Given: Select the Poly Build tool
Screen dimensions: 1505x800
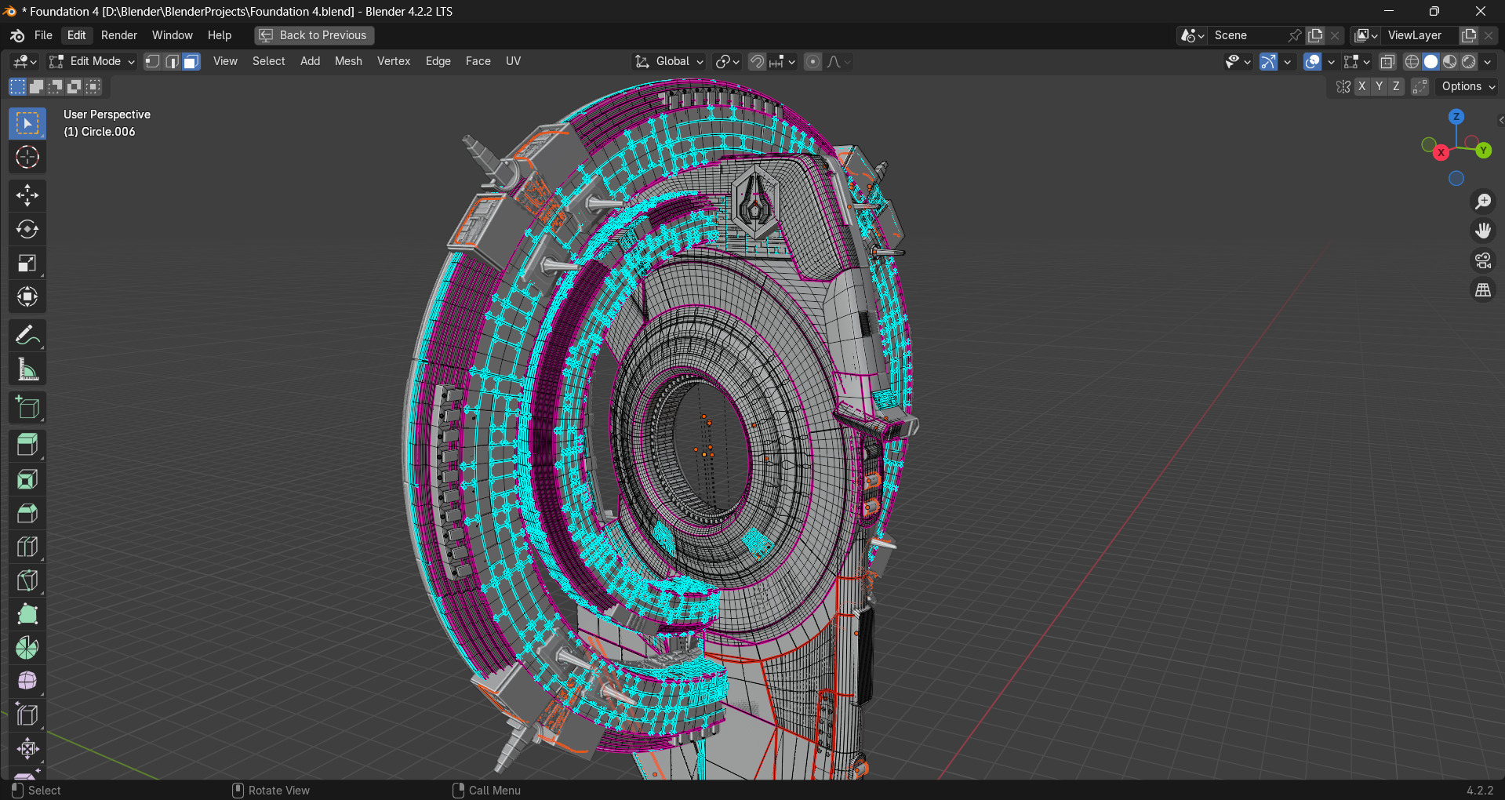Looking at the screenshot, I should 27,614.
